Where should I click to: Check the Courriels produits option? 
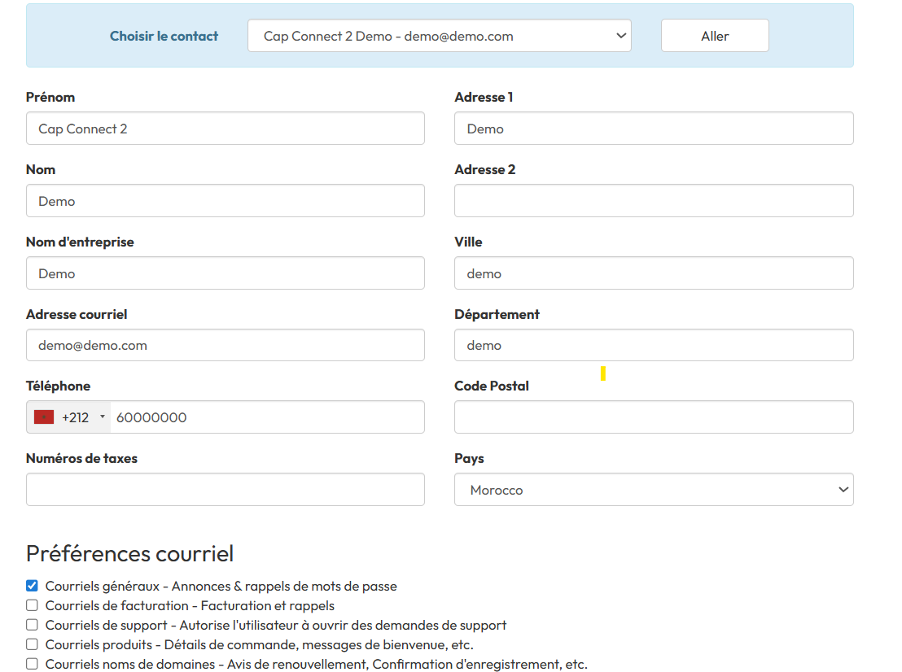(31, 644)
